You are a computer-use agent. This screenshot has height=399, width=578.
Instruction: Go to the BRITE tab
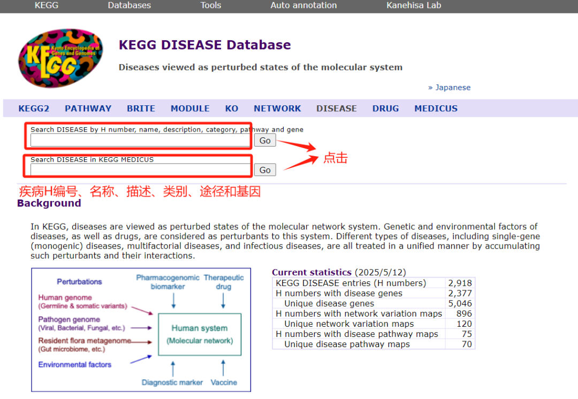[x=141, y=109]
